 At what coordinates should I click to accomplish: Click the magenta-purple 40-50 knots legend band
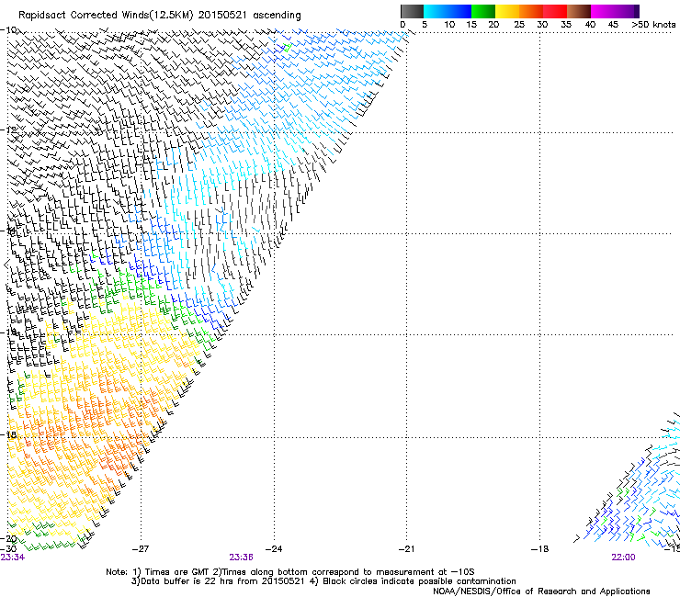(x=615, y=11)
